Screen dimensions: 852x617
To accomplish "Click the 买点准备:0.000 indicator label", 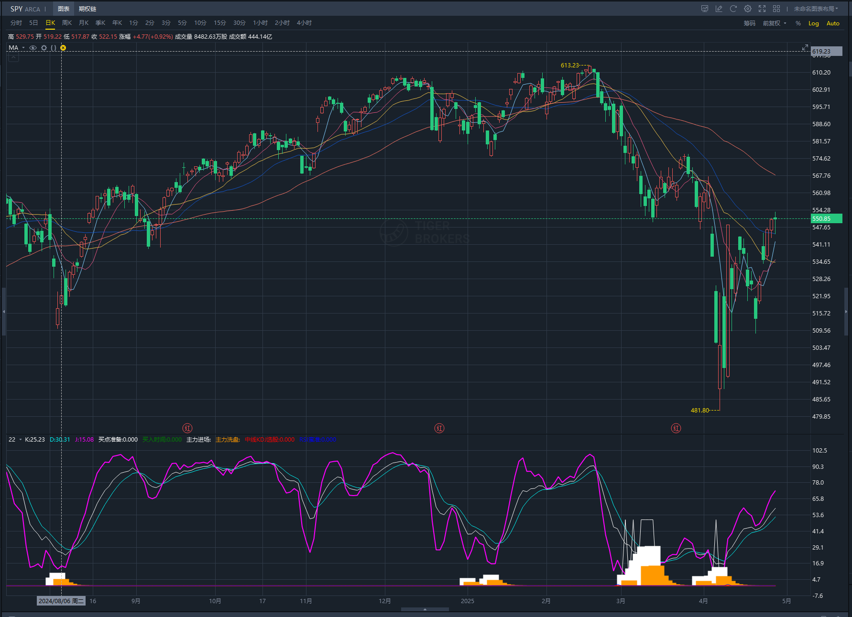I will tap(118, 440).
